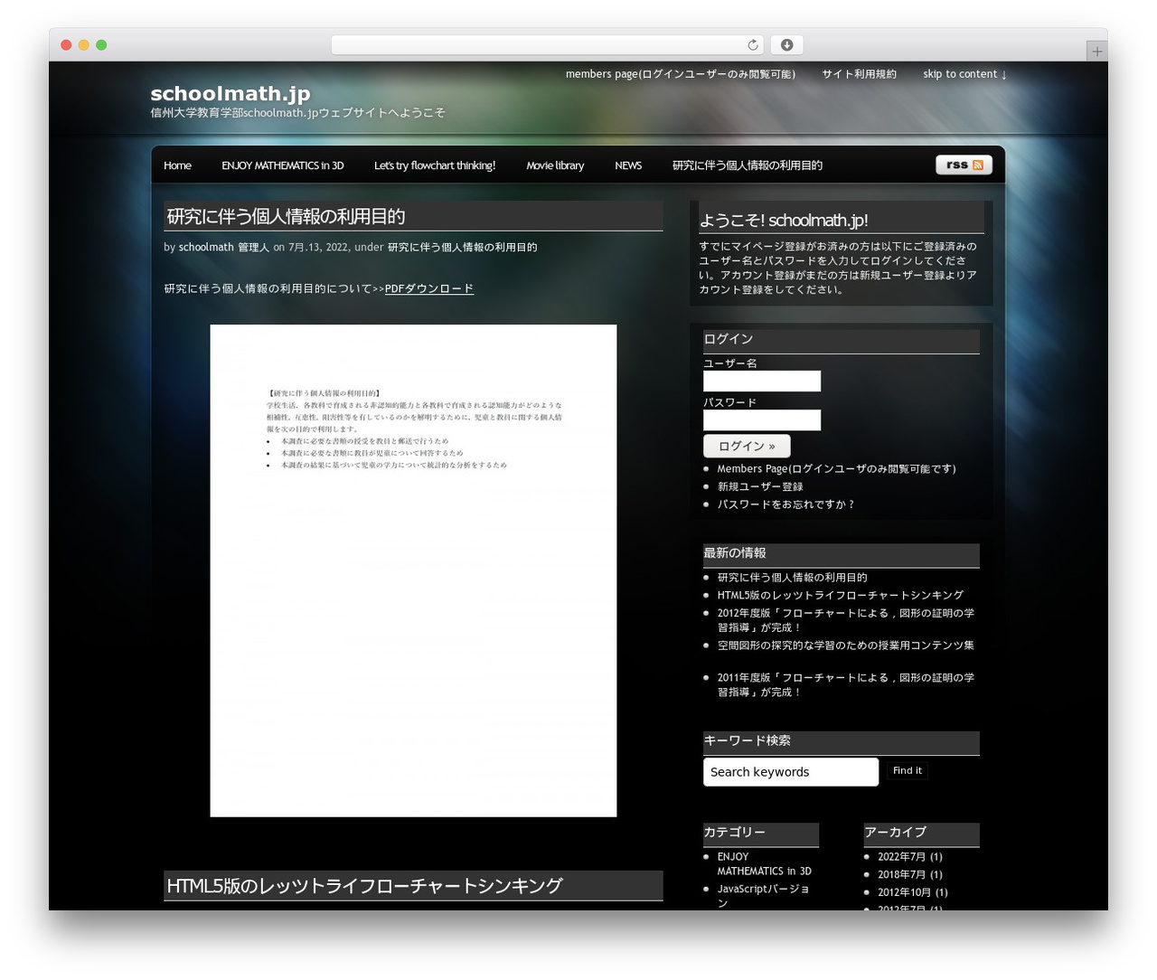Open Members Page link in login box

tap(836, 468)
